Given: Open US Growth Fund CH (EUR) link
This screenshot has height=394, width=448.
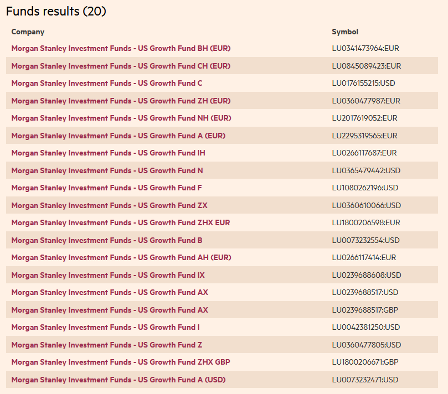Looking at the screenshot, I should pos(121,66).
